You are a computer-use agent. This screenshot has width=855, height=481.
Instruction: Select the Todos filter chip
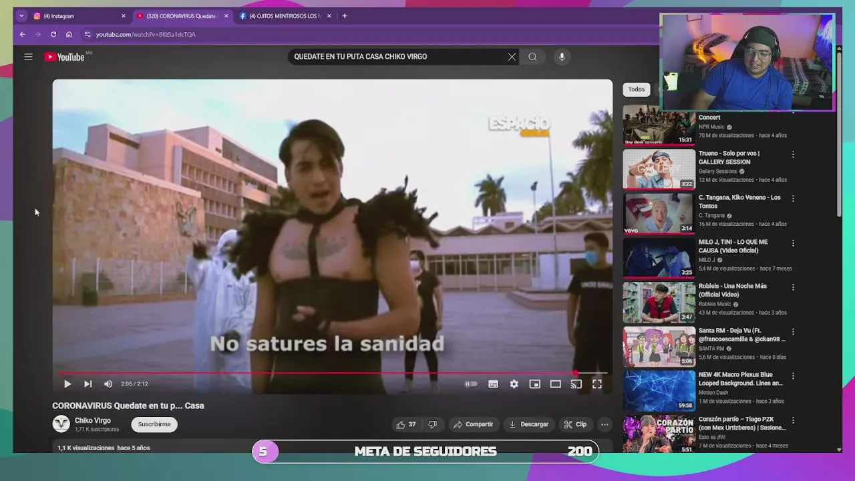637,89
